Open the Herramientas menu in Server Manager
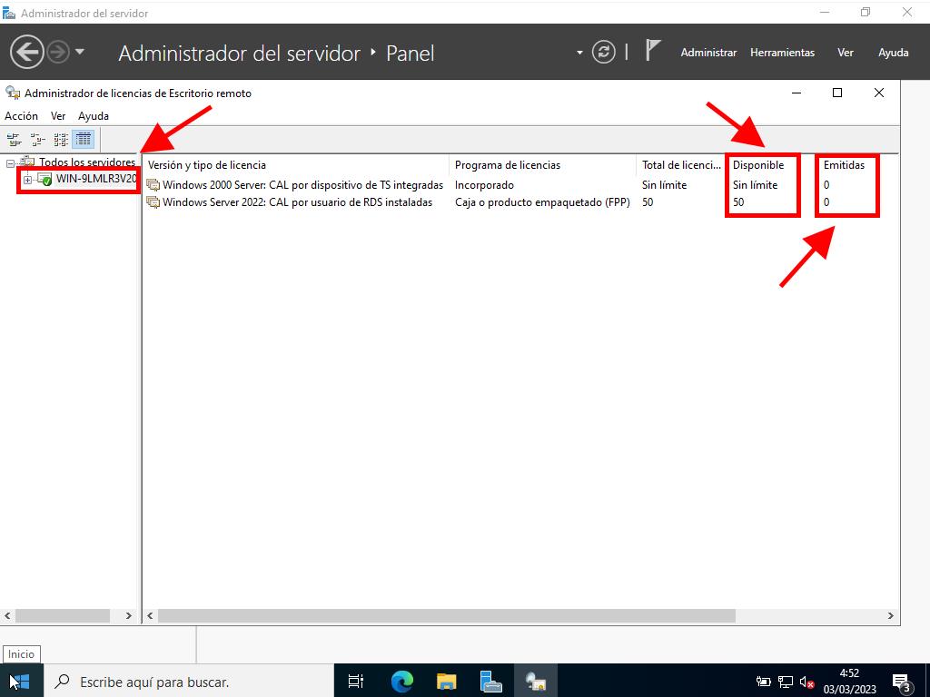Screen dimensions: 930x697 (782, 53)
